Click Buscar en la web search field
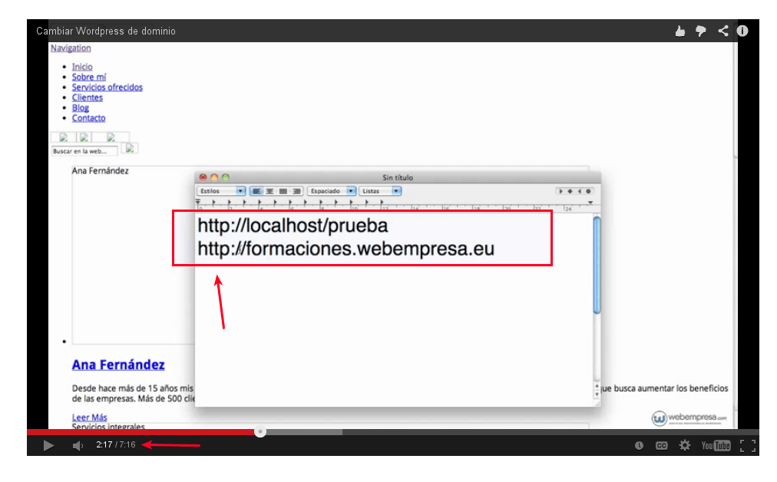The width and height of the screenshot is (777, 482). [x=84, y=151]
